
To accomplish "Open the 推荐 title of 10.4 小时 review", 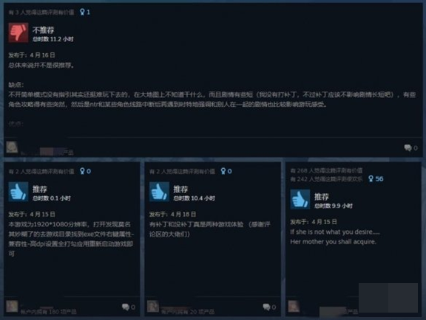I will (x=180, y=189).
